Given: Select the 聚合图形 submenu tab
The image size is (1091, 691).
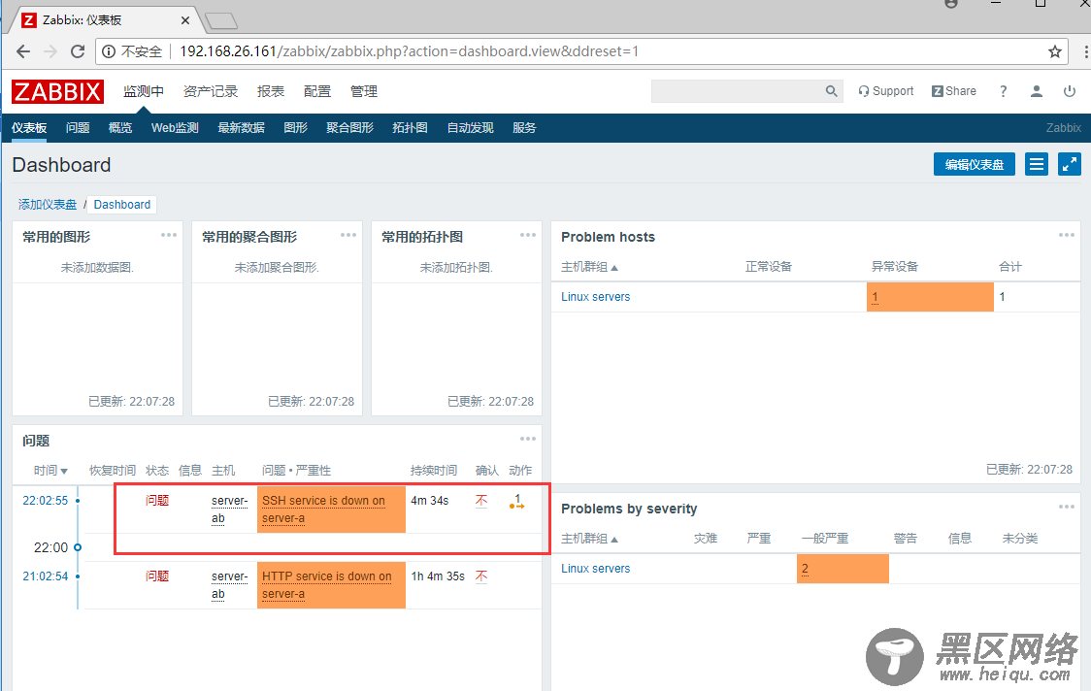Looking at the screenshot, I should coord(350,128).
